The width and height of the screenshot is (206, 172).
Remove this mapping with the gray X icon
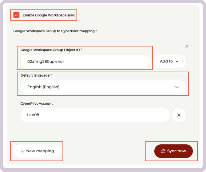187,46
